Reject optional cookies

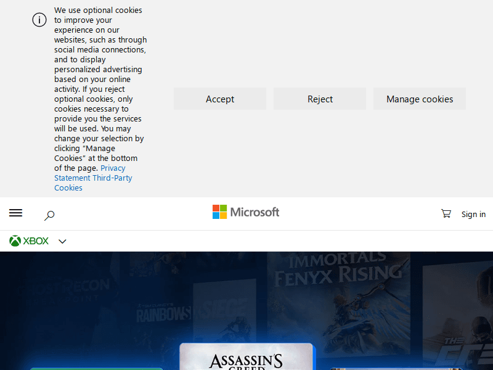pyautogui.click(x=320, y=99)
